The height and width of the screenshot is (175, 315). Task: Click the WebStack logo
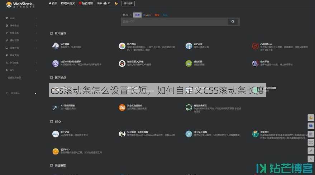click(x=20, y=5)
